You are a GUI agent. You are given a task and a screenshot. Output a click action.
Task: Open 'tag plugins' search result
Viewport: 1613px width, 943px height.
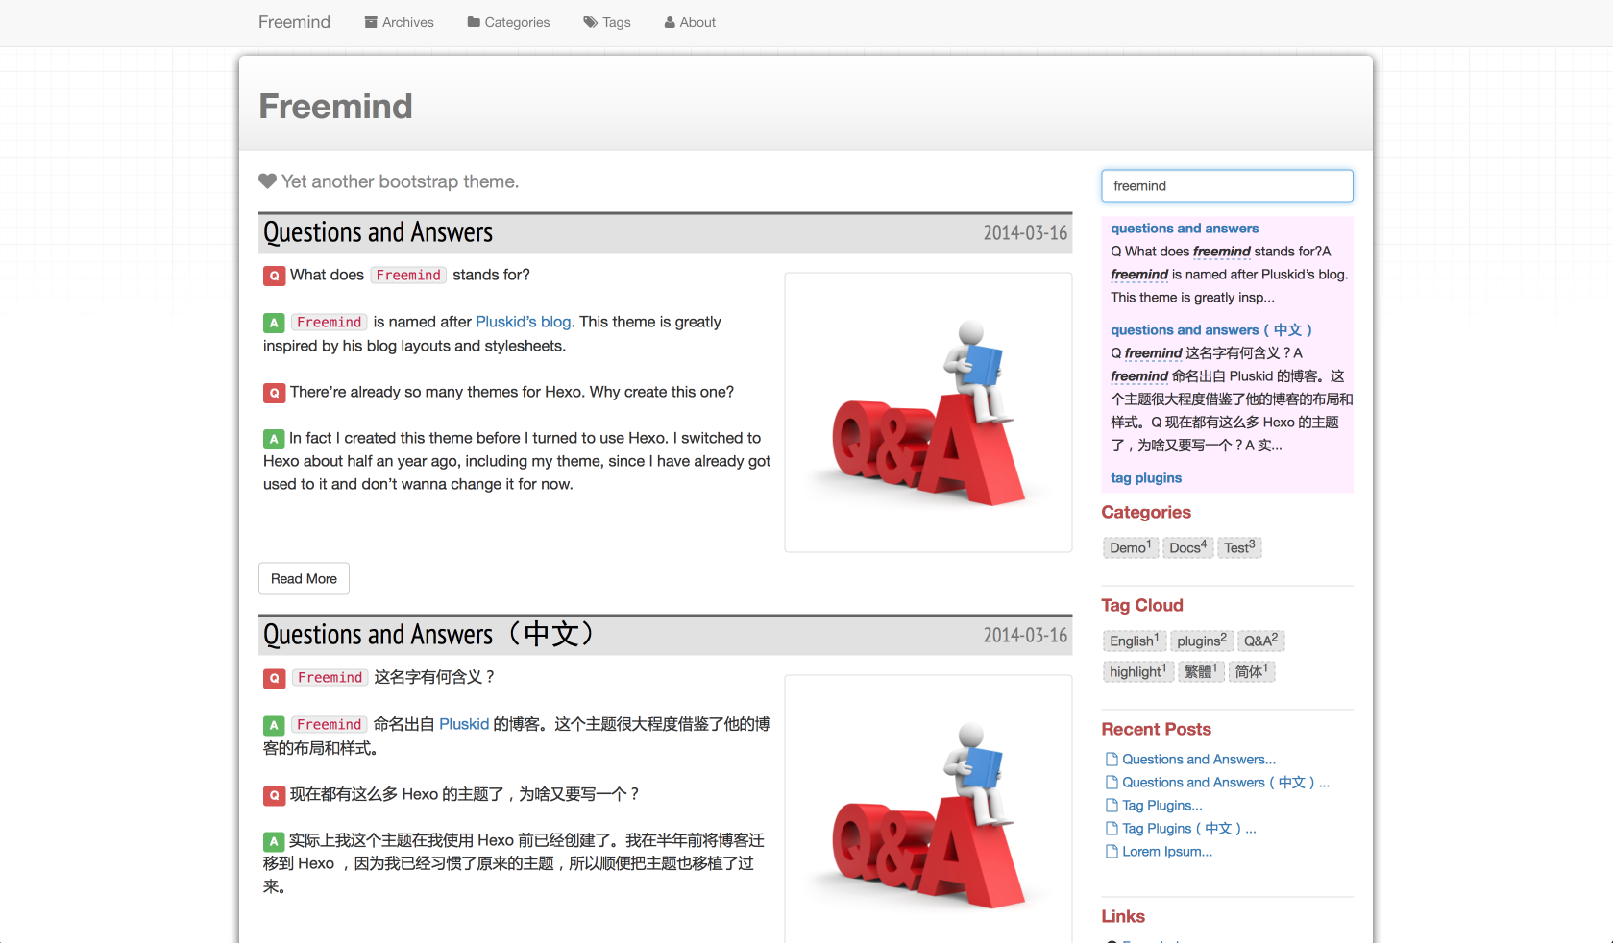coord(1146,478)
